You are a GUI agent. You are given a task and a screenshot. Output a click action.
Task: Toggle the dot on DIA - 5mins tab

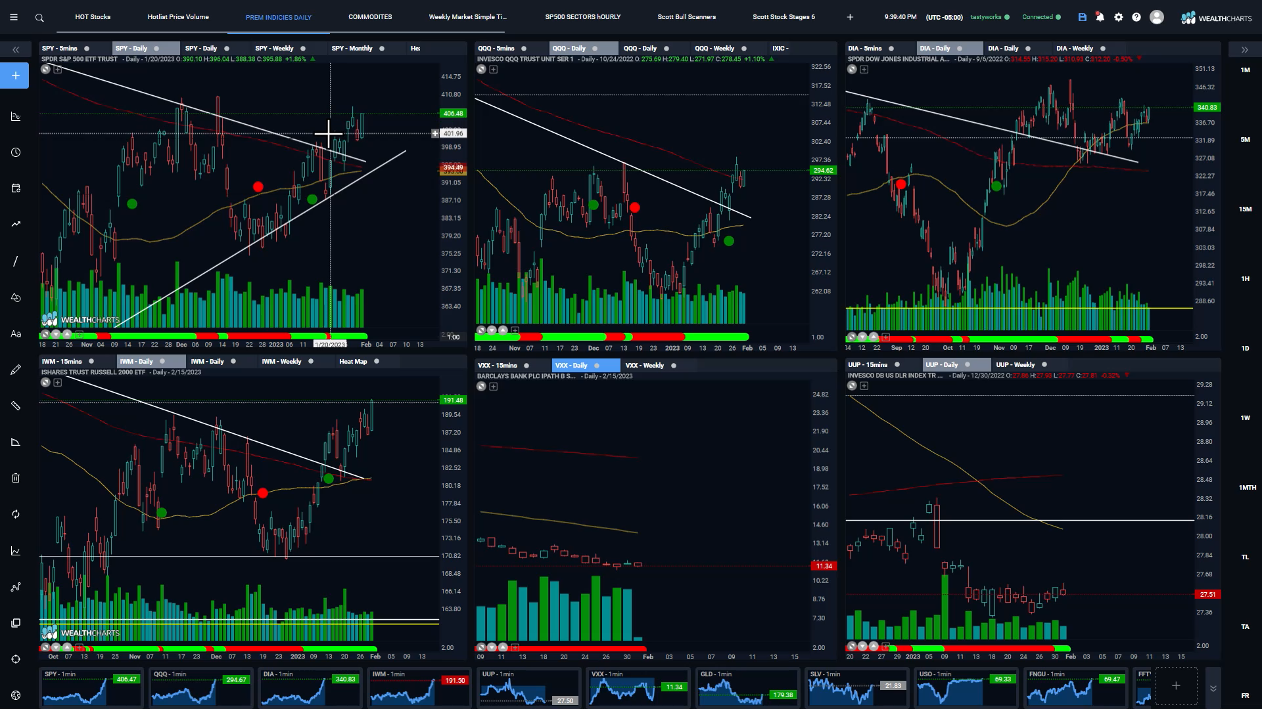[891, 49]
